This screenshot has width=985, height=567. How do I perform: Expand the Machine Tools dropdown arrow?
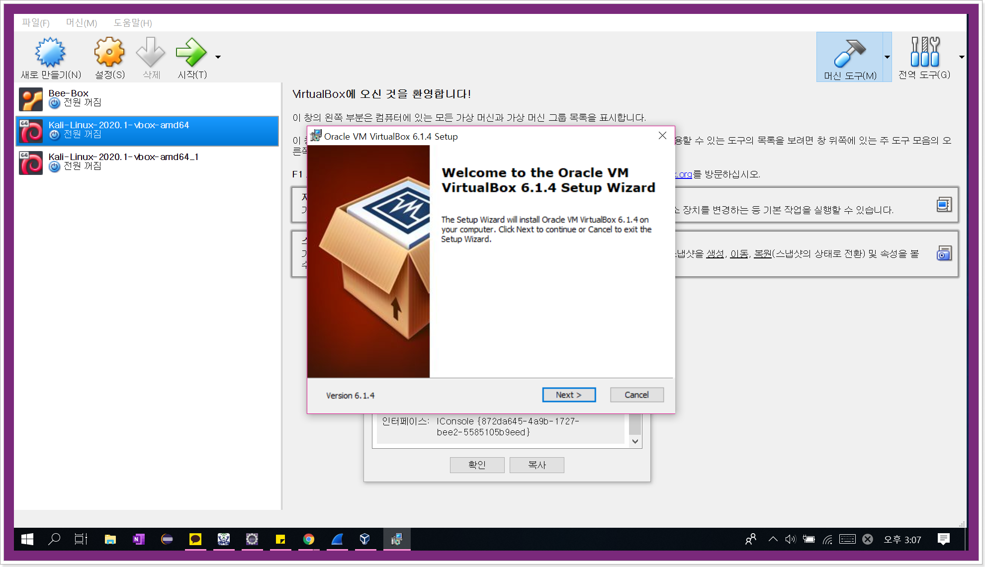click(887, 57)
